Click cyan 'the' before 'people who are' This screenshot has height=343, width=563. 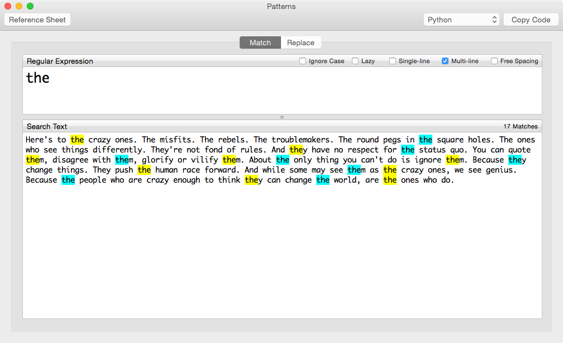click(68, 180)
